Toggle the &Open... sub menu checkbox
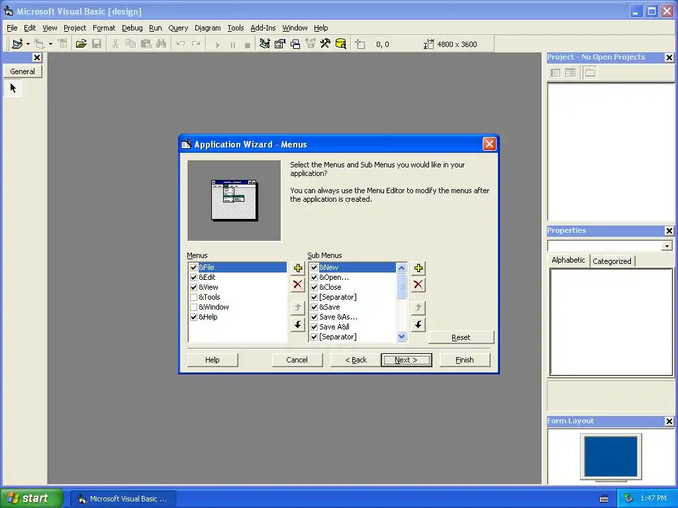The height and width of the screenshot is (508, 678). (x=315, y=277)
